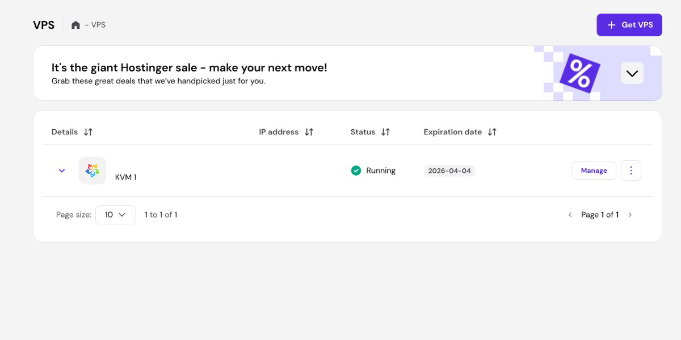Click the 2026-04-04 expiration date badge

point(449,171)
